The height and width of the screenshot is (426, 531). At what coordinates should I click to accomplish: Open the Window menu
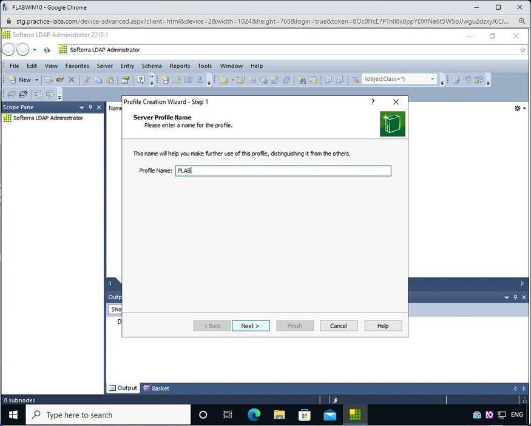click(x=231, y=66)
